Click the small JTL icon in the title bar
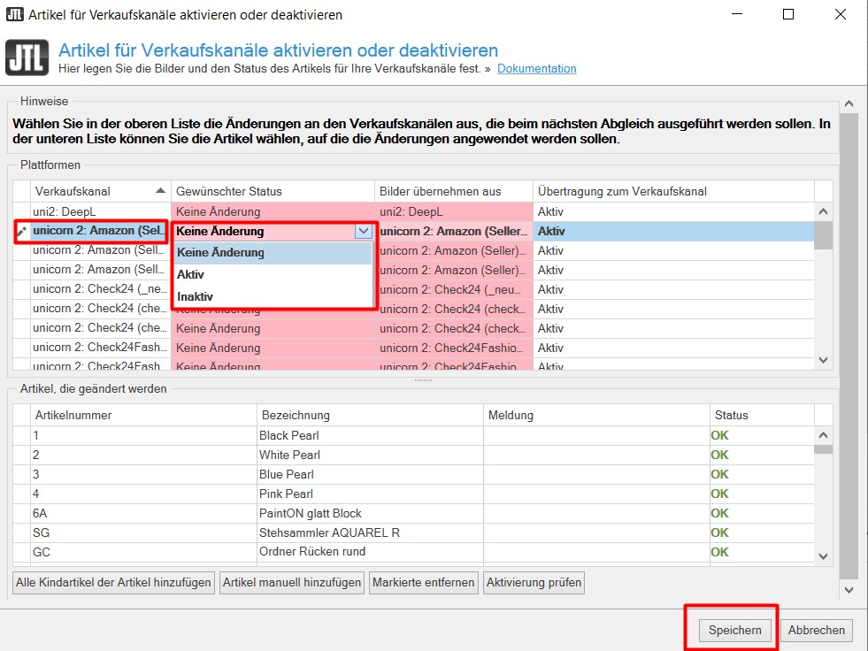Viewport: 868px width, 651px height. pyautogui.click(x=14, y=14)
